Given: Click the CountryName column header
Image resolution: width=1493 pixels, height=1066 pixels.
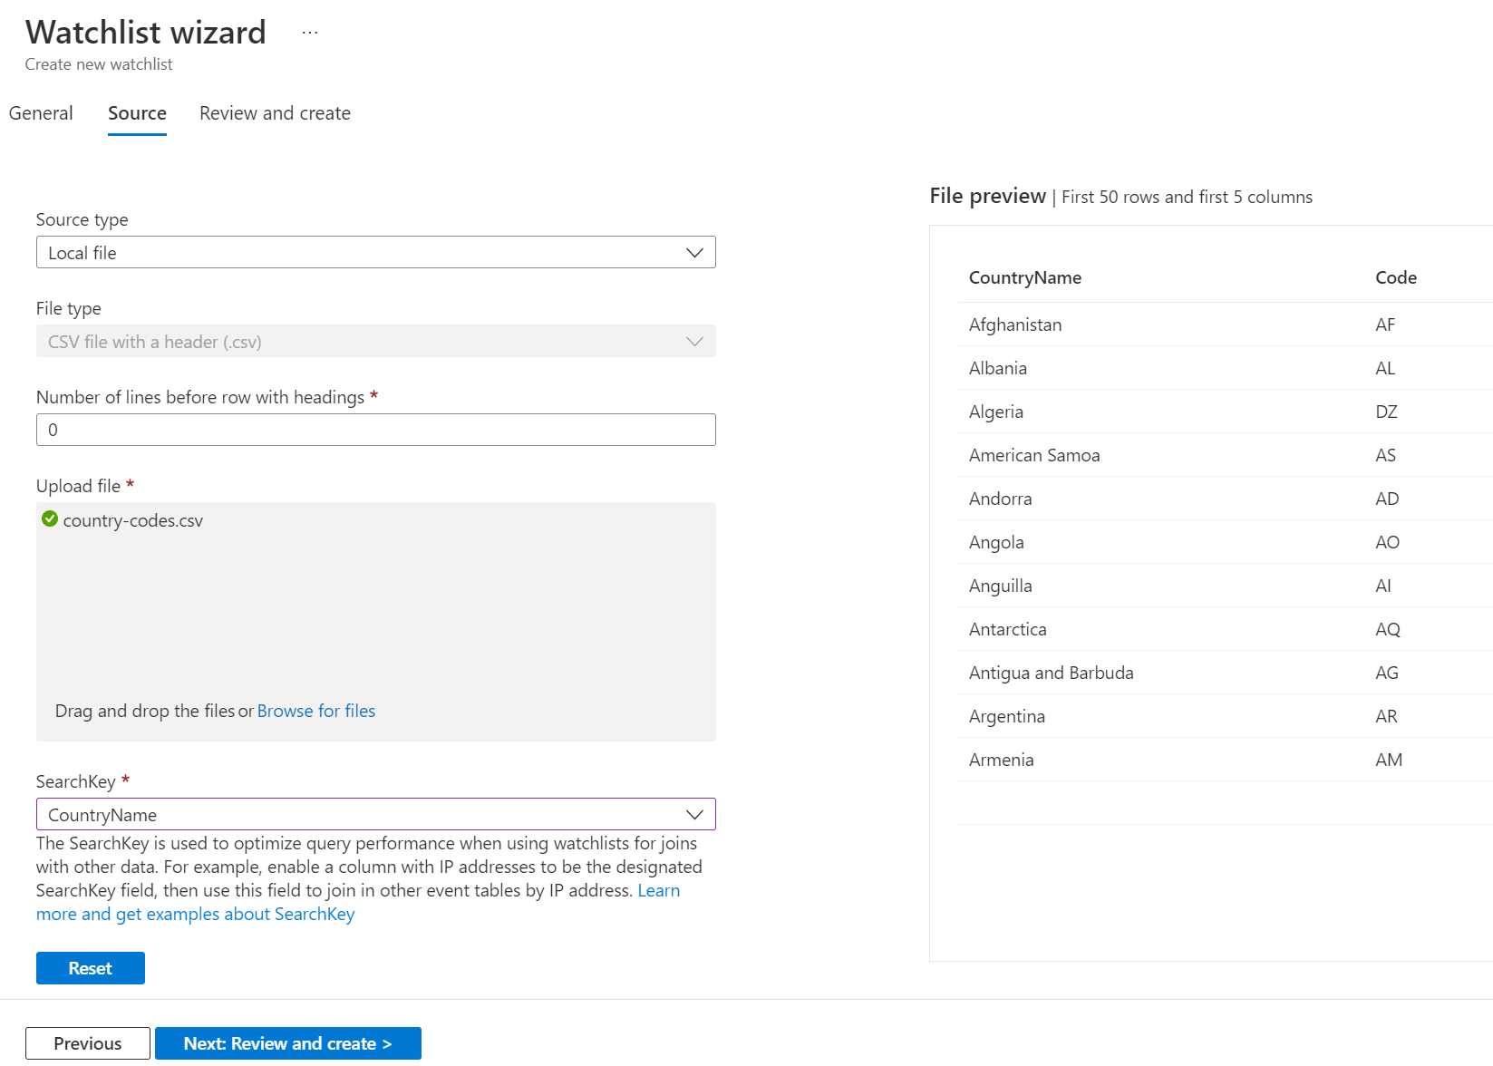Looking at the screenshot, I should point(1024,278).
